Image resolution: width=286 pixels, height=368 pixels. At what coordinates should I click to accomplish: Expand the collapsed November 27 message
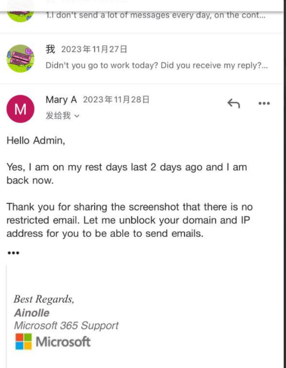coord(142,59)
